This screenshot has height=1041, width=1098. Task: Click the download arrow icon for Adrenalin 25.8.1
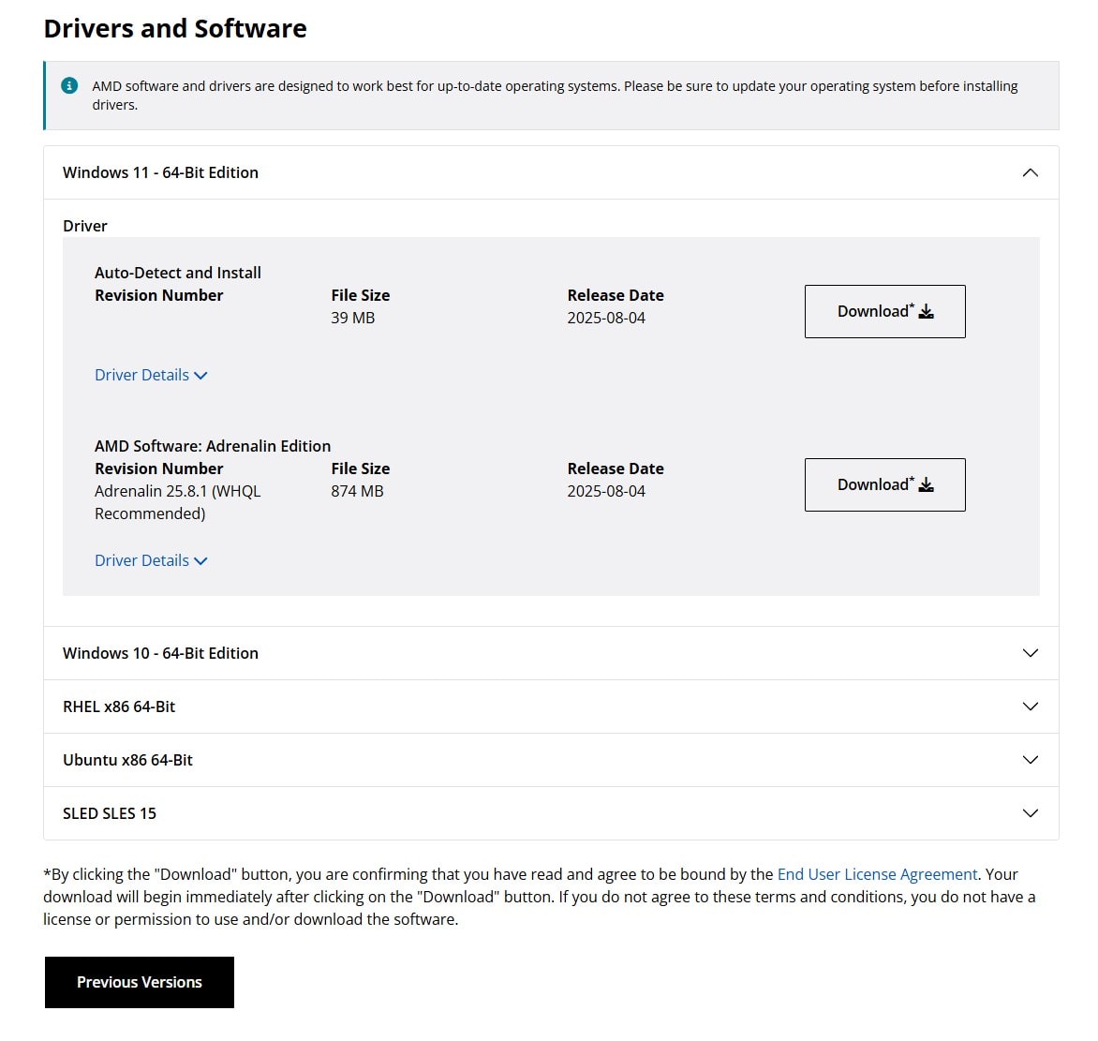tap(926, 485)
